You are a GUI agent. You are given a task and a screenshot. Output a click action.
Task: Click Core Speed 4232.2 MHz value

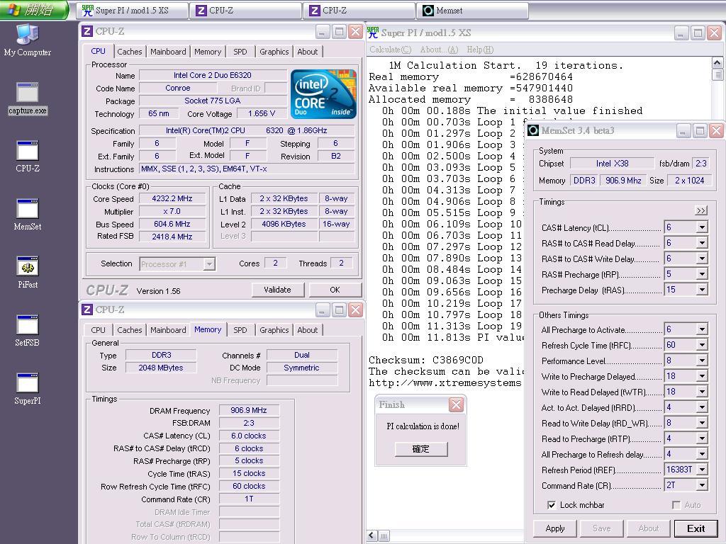172,198
